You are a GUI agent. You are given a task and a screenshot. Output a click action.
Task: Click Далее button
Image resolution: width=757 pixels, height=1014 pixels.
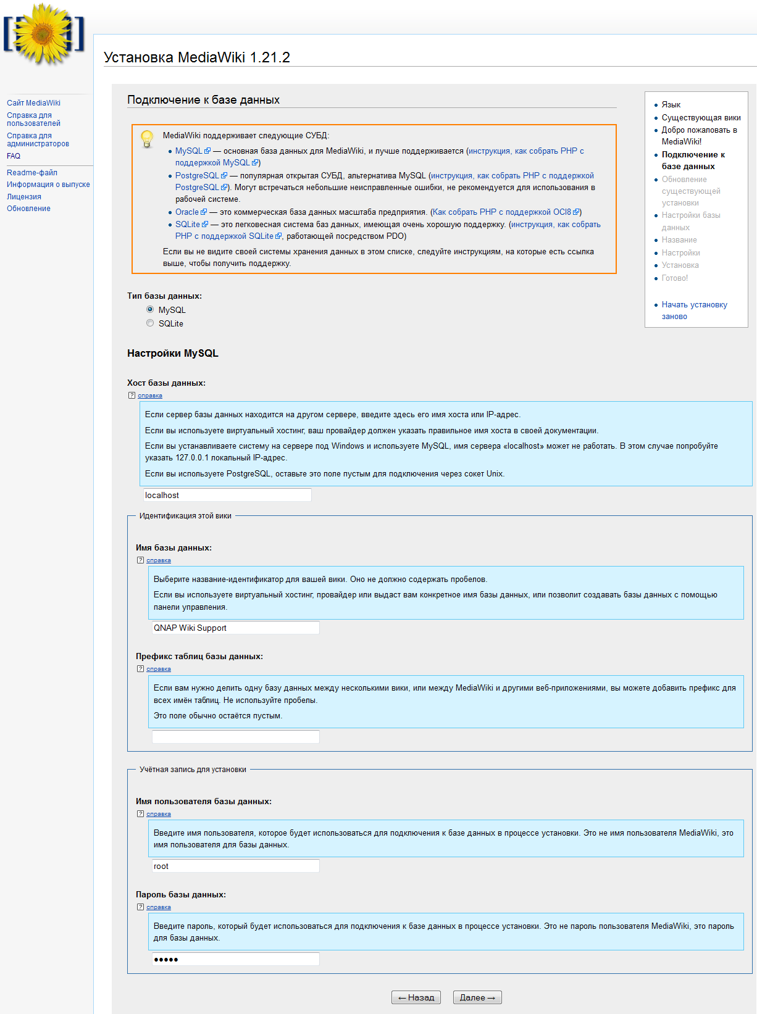(x=477, y=997)
